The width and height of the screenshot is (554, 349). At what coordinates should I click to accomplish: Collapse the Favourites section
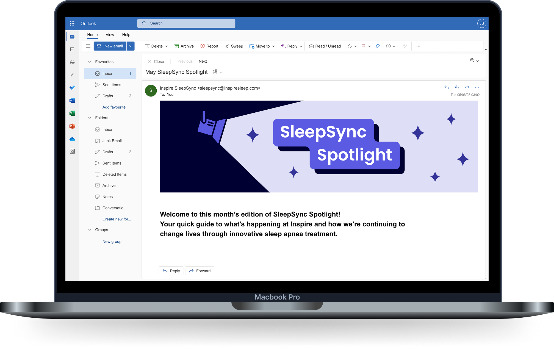[x=90, y=62]
